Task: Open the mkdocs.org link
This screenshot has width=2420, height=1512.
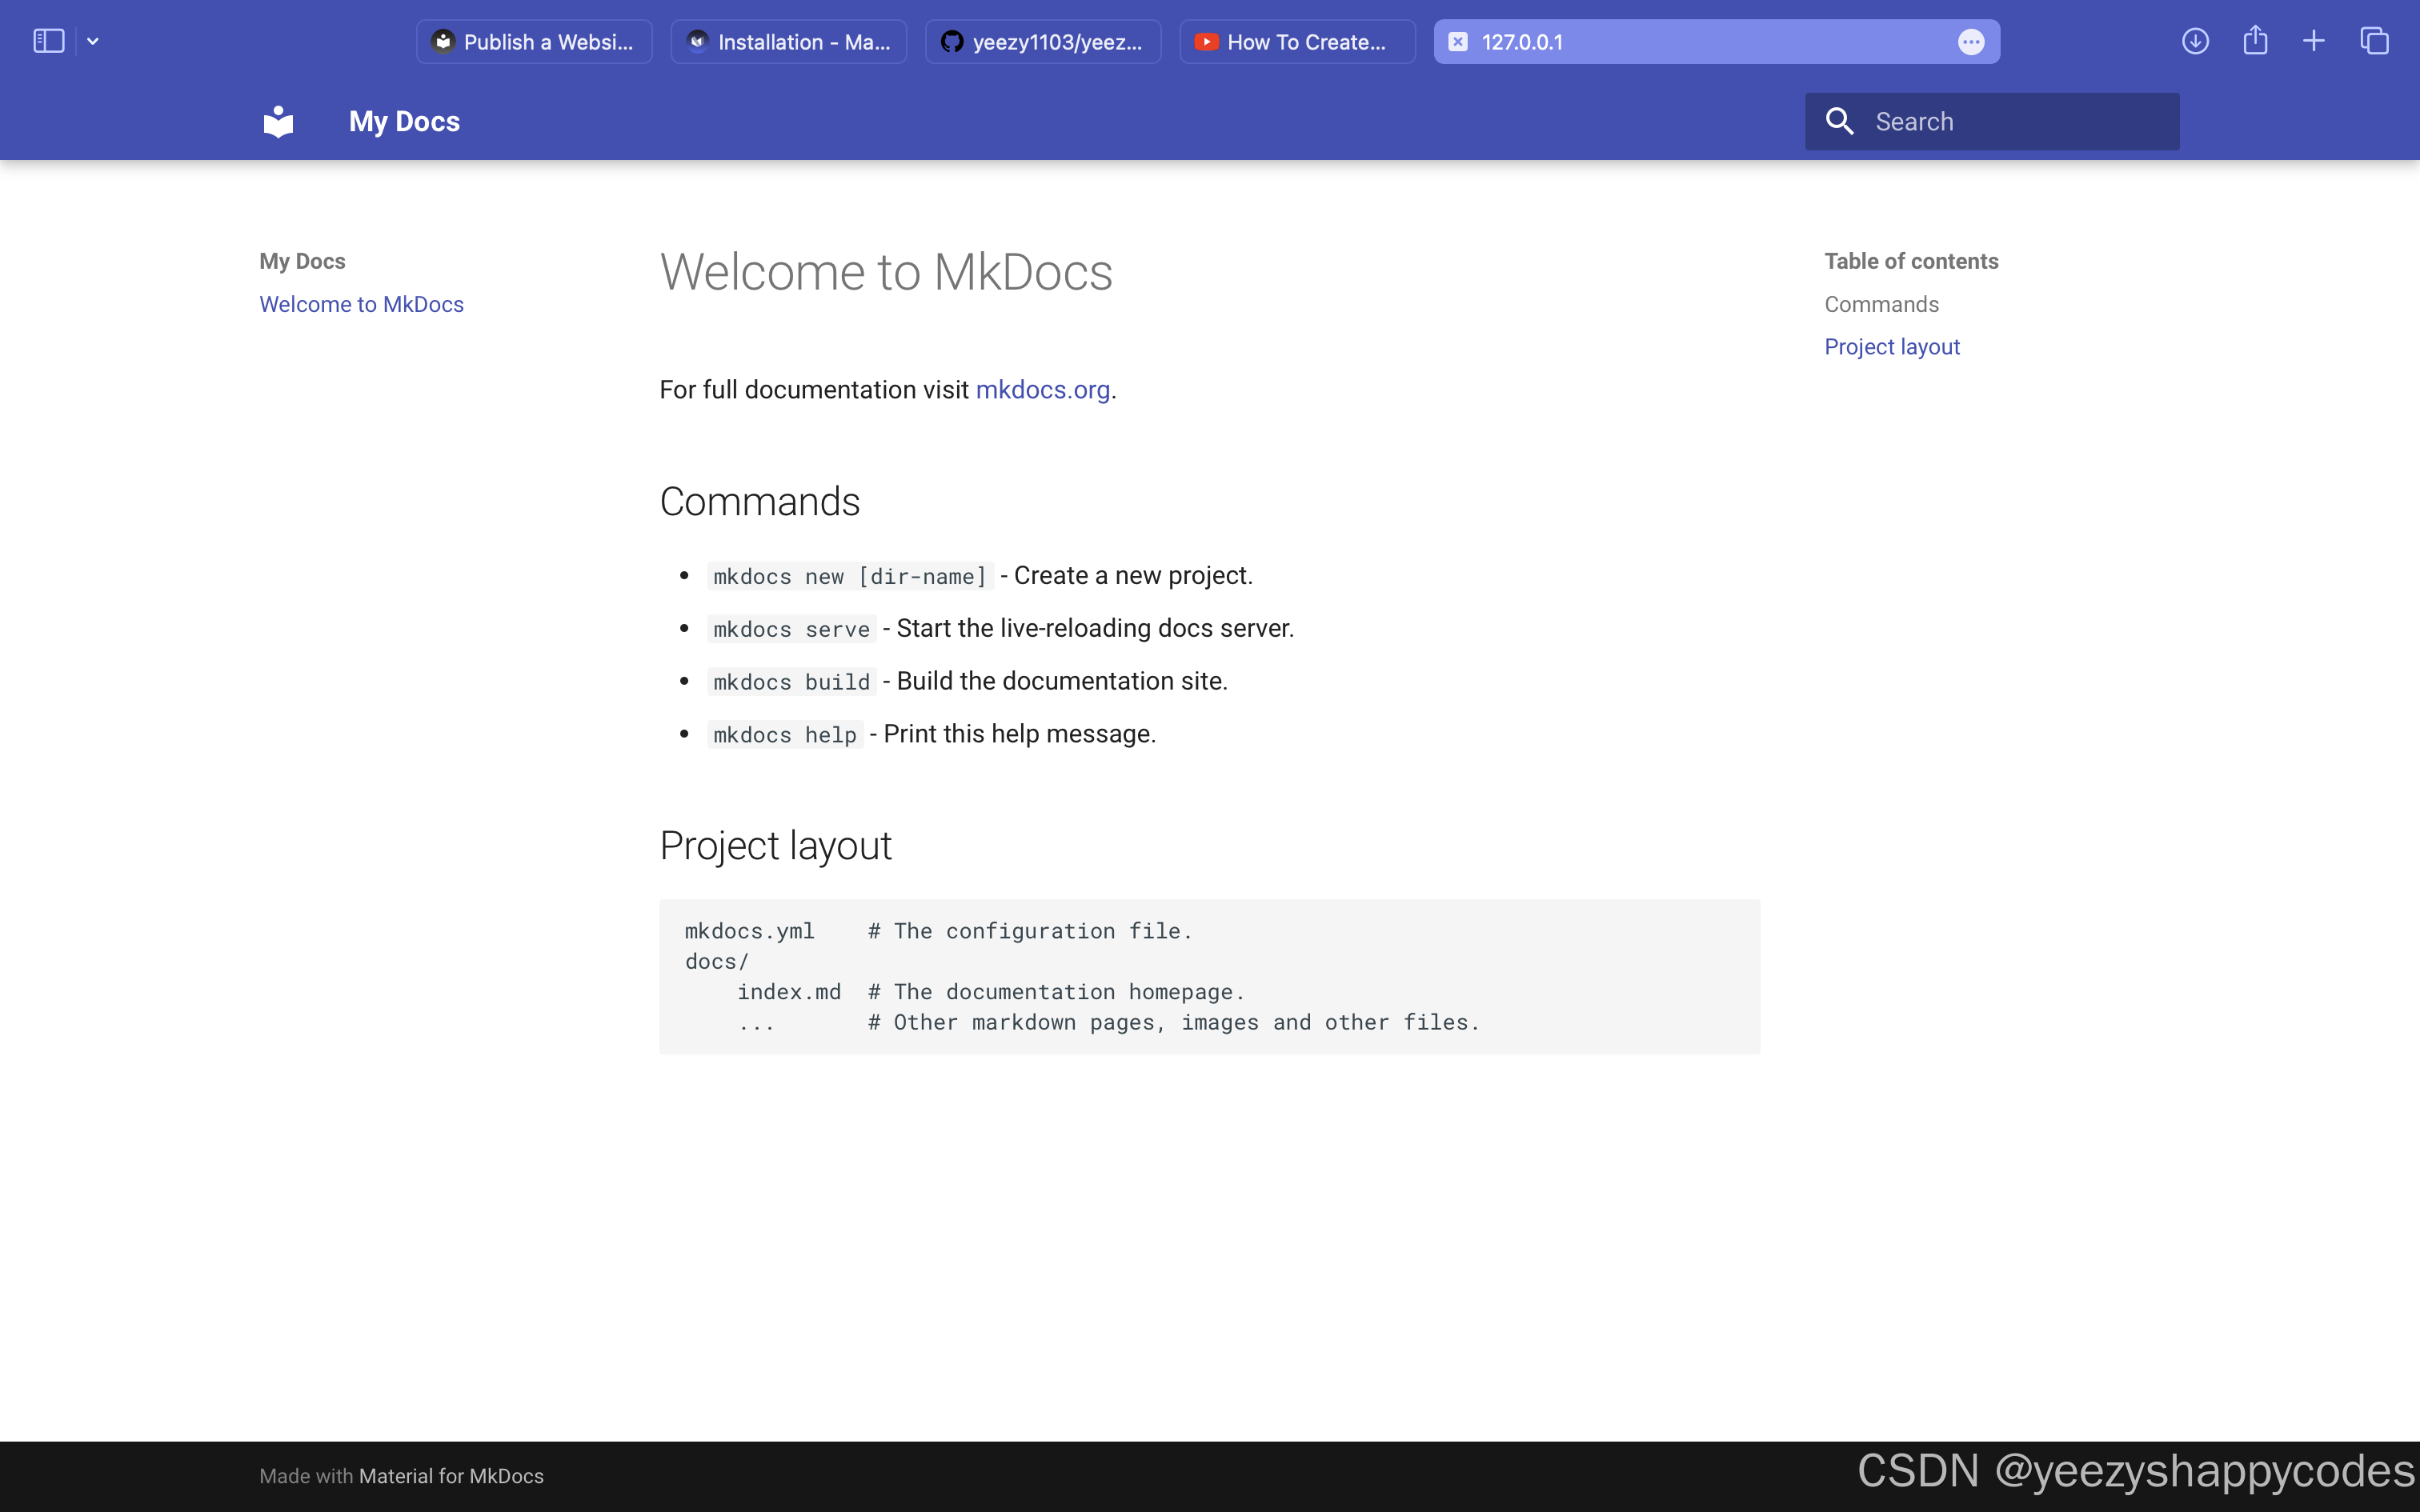Action: click(1042, 390)
